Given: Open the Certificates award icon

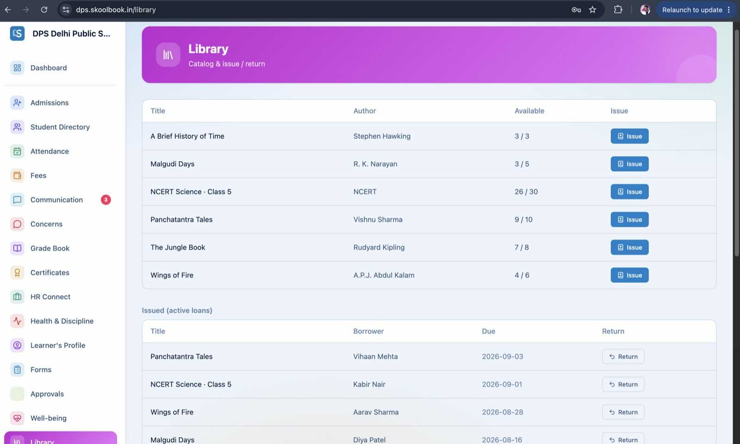Looking at the screenshot, I should (x=17, y=273).
